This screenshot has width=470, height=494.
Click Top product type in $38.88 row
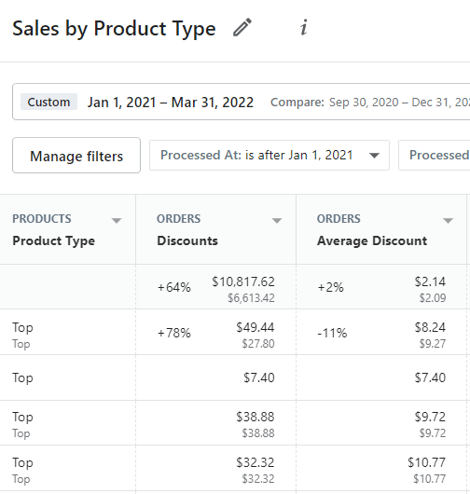click(x=22, y=418)
